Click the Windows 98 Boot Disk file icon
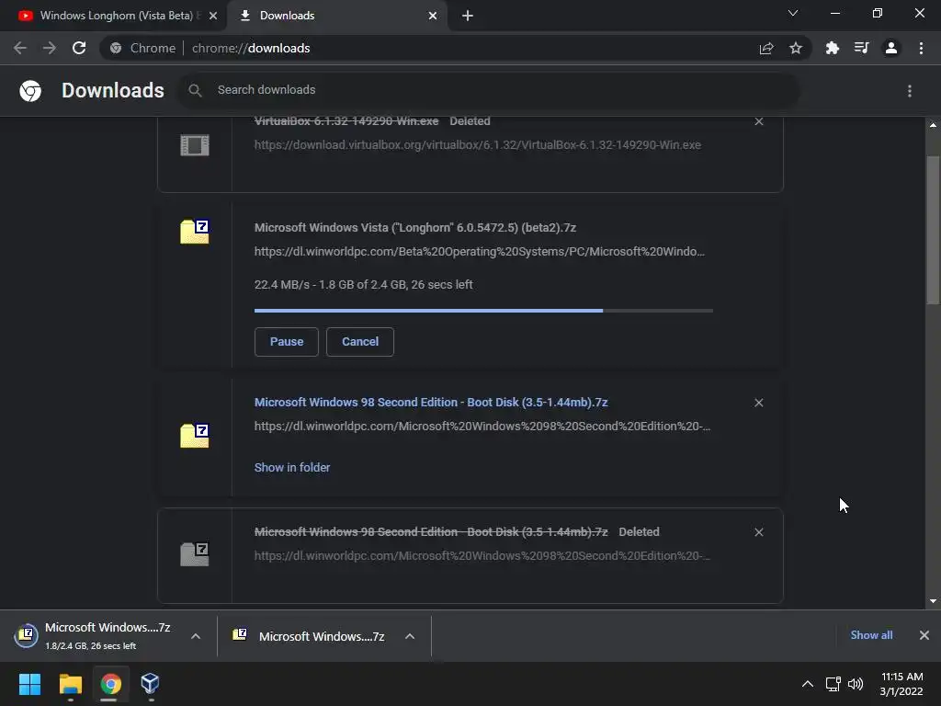Image resolution: width=941 pixels, height=706 pixels. pyautogui.click(x=195, y=435)
